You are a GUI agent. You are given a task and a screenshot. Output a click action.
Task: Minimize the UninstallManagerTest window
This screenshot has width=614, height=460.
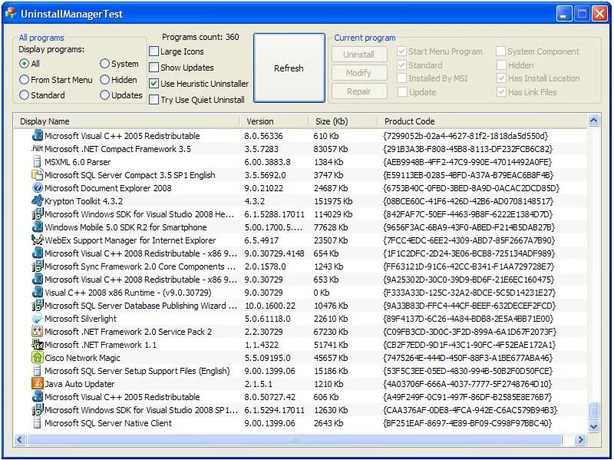[564, 14]
